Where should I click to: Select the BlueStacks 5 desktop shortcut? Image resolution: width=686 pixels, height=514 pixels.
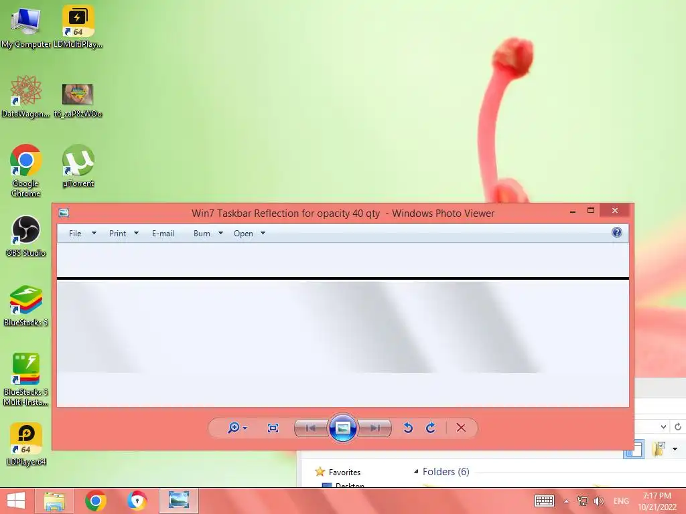pyautogui.click(x=26, y=306)
